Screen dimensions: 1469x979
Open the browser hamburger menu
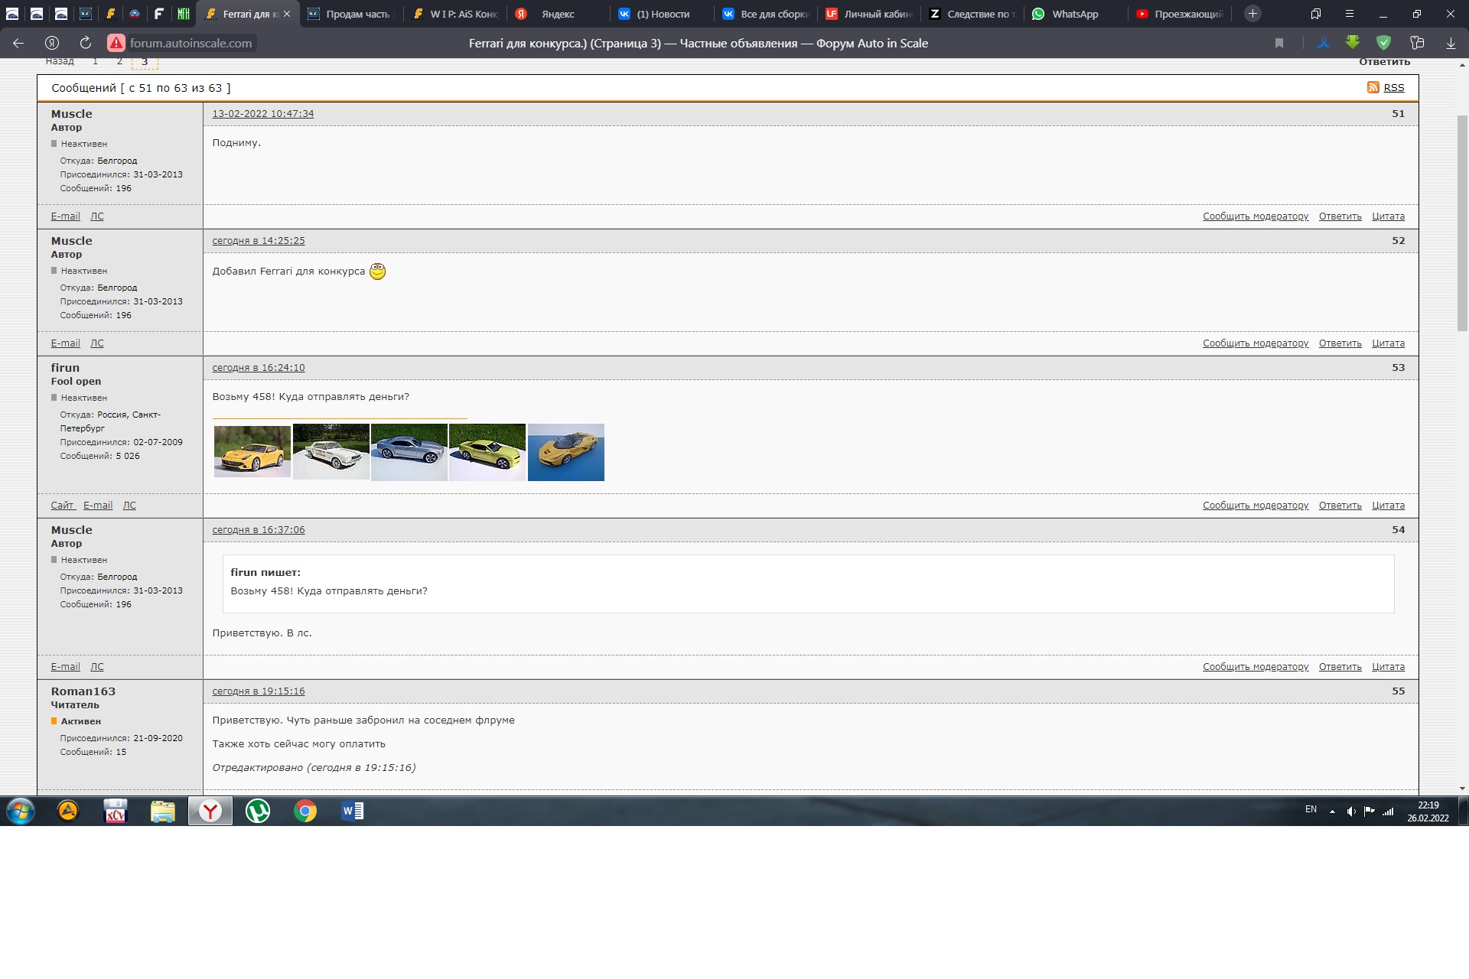pyautogui.click(x=1350, y=14)
